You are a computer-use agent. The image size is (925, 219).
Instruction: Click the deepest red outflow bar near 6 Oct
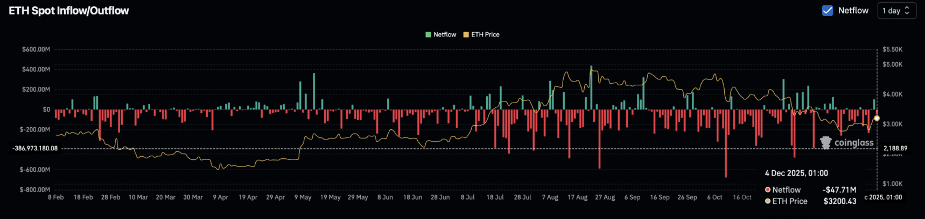[726, 143]
